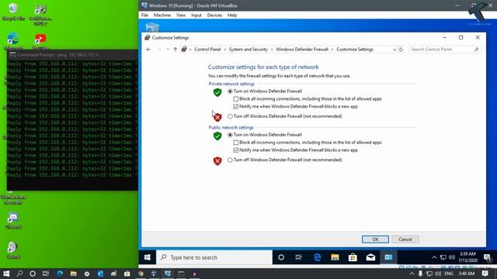The image size is (497, 279).
Task: Open guest network tray icon
Action: (443, 257)
